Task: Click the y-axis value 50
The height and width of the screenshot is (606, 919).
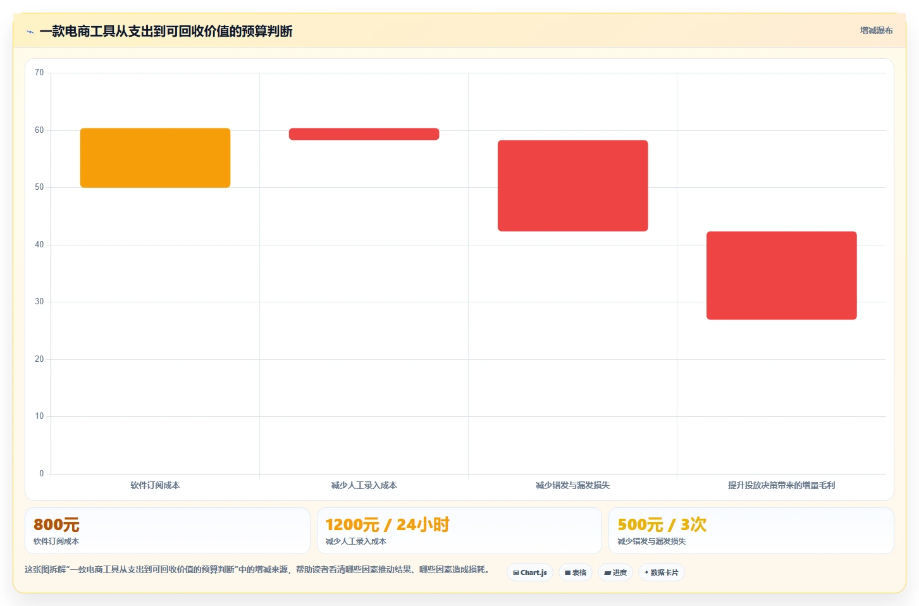Action: tap(39, 187)
